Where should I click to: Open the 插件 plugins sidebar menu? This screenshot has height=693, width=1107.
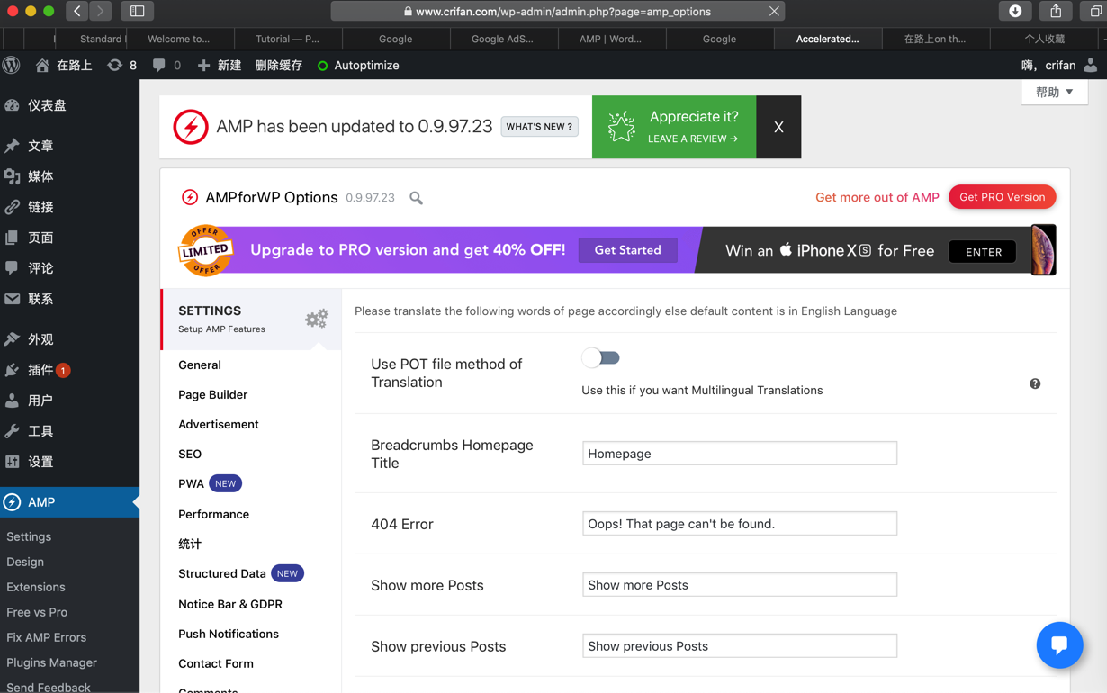point(40,370)
